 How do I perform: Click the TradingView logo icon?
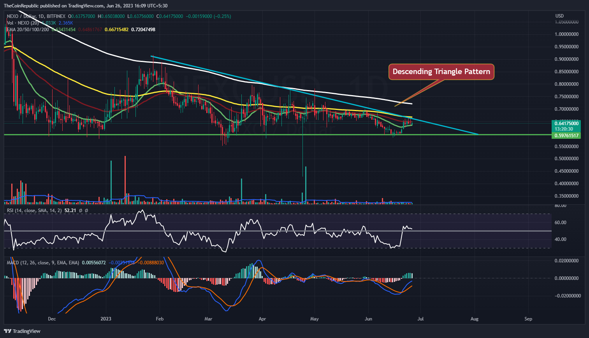point(8,331)
